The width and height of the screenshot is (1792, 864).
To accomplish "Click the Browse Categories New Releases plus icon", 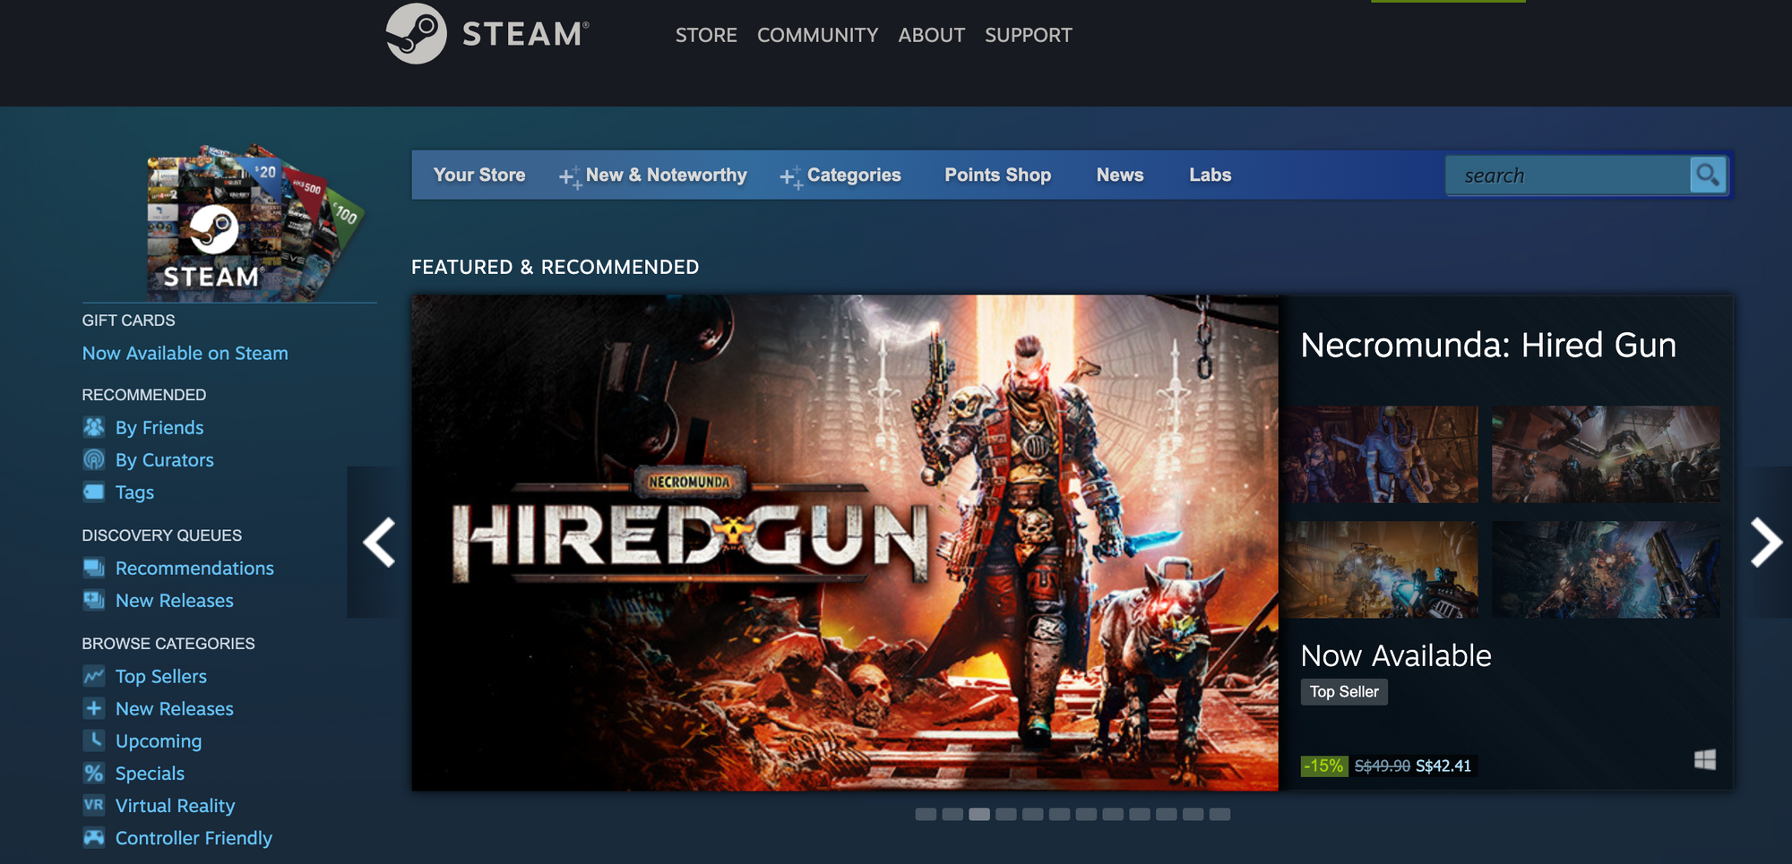I will (x=94, y=708).
